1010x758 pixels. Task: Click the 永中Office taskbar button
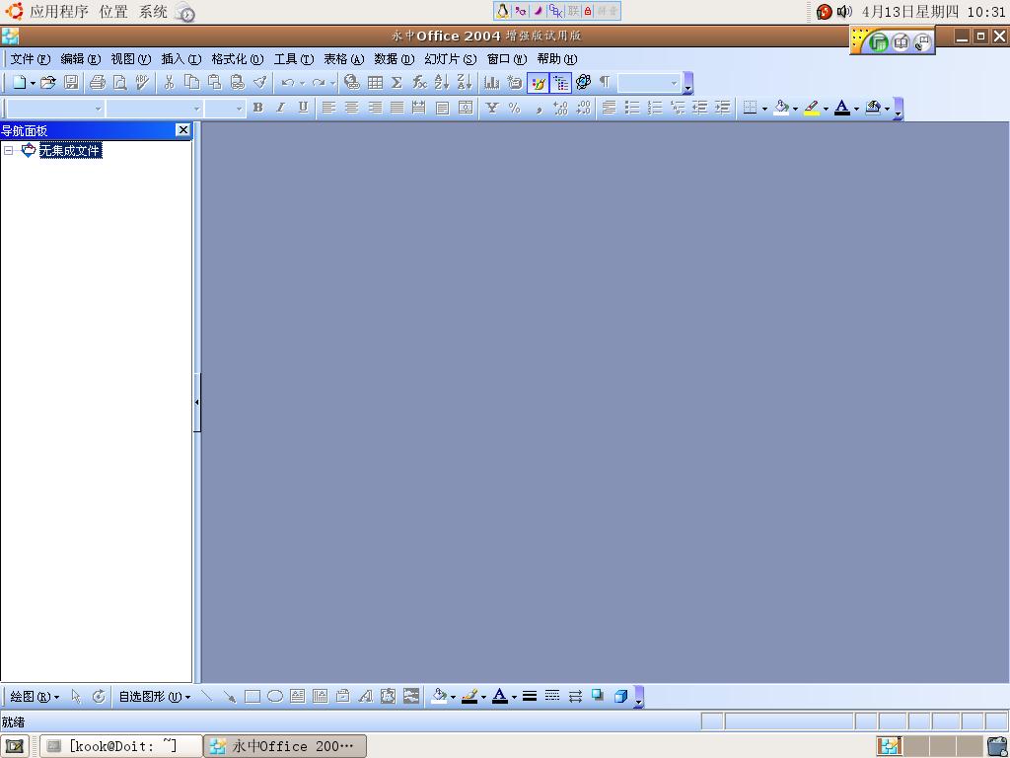pos(285,746)
